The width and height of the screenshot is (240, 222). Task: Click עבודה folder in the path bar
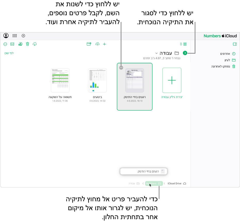(x=134, y=183)
